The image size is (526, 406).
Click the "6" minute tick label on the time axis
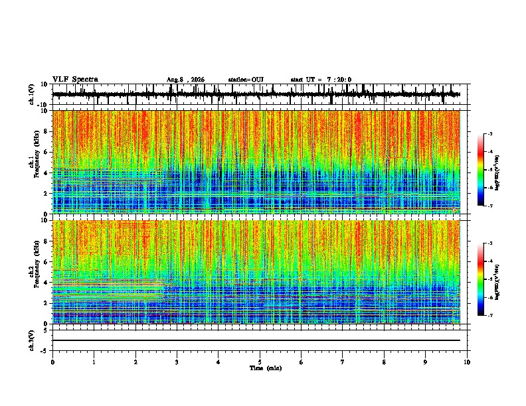[x=302, y=362]
